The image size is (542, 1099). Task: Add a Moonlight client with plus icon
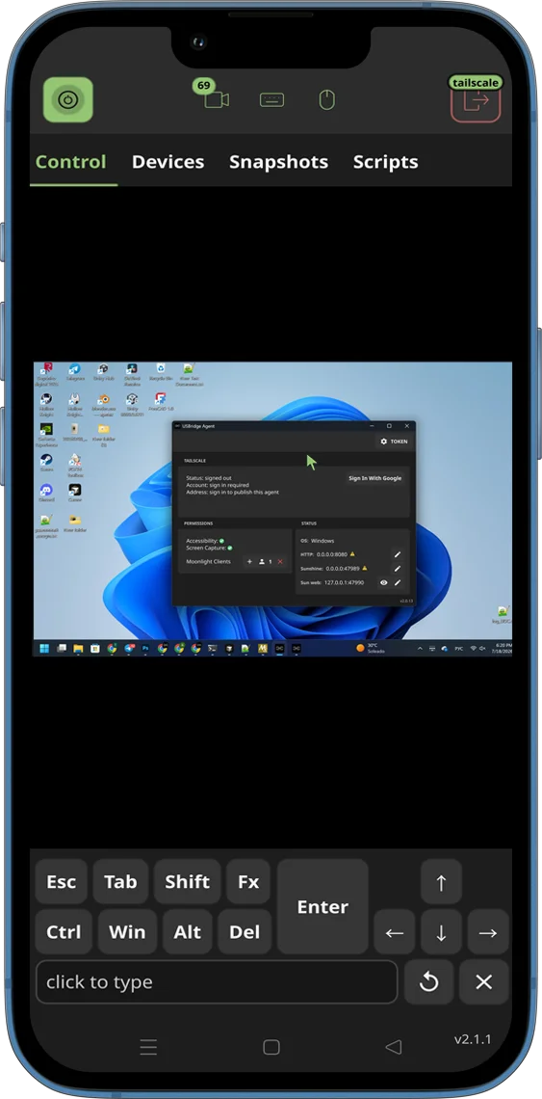click(x=250, y=561)
